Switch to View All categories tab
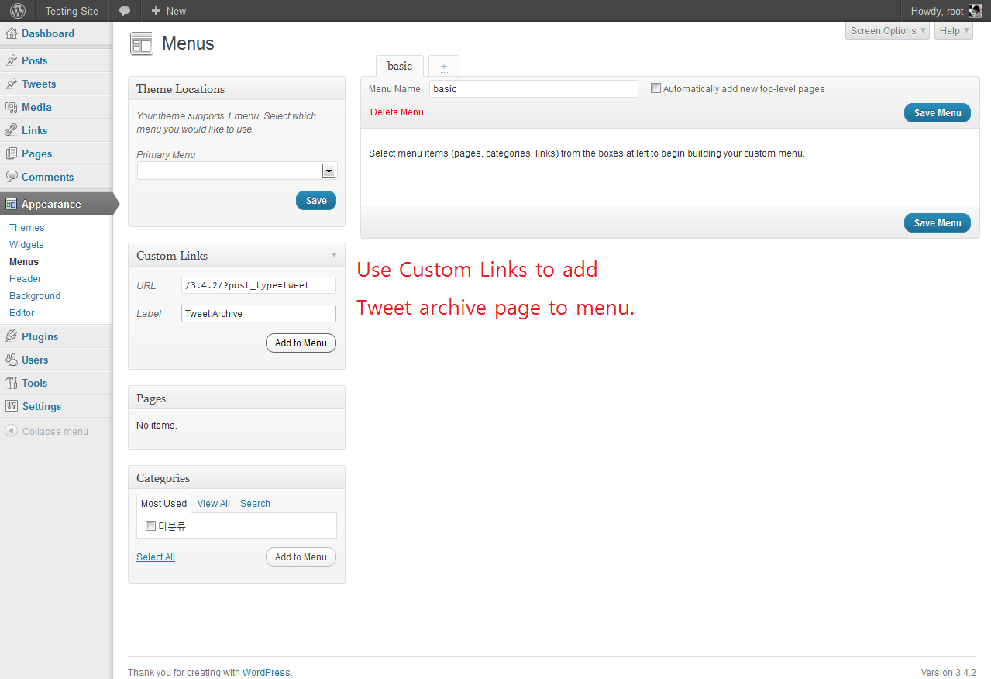The height and width of the screenshot is (679, 991). [x=213, y=504]
